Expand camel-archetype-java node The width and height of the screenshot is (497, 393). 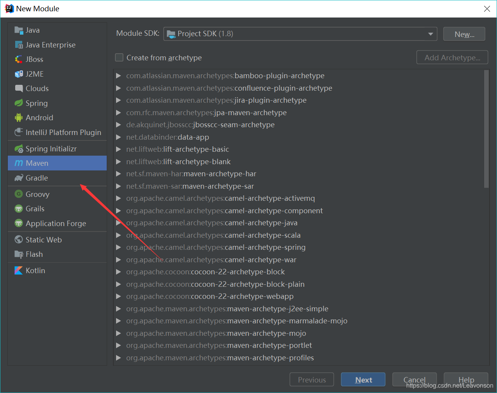118,223
